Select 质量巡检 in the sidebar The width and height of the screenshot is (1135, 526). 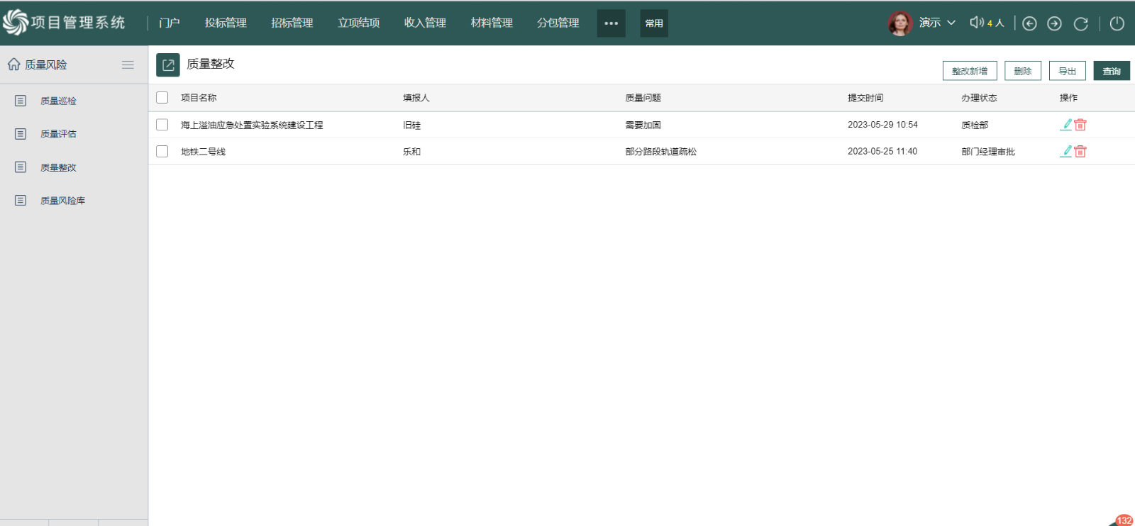tap(58, 101)
